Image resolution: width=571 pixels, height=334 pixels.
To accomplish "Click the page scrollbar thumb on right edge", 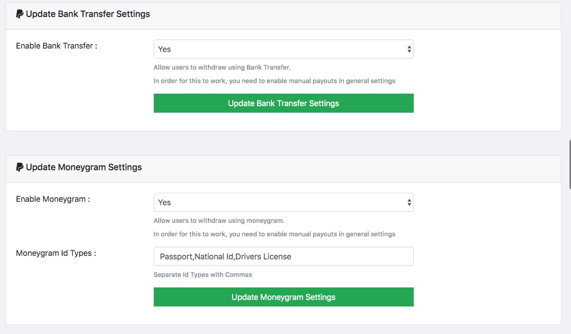I will (569, 164).
